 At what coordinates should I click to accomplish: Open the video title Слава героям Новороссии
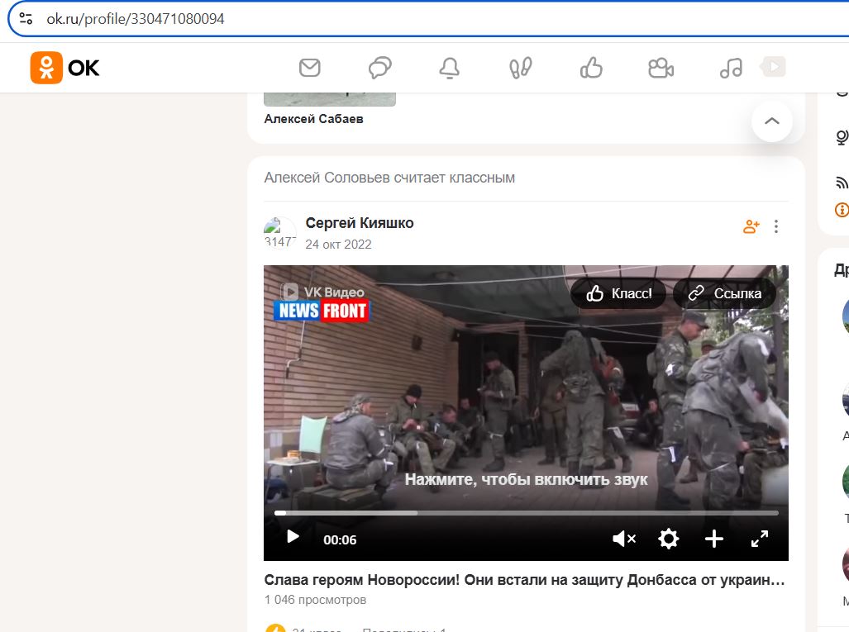[x=525, y=580]
